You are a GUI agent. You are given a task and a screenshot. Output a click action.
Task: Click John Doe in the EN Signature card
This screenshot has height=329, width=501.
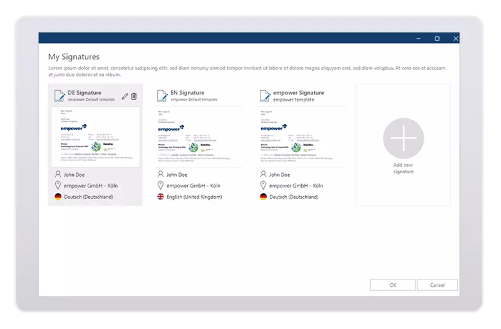click(x=177, y=175)
